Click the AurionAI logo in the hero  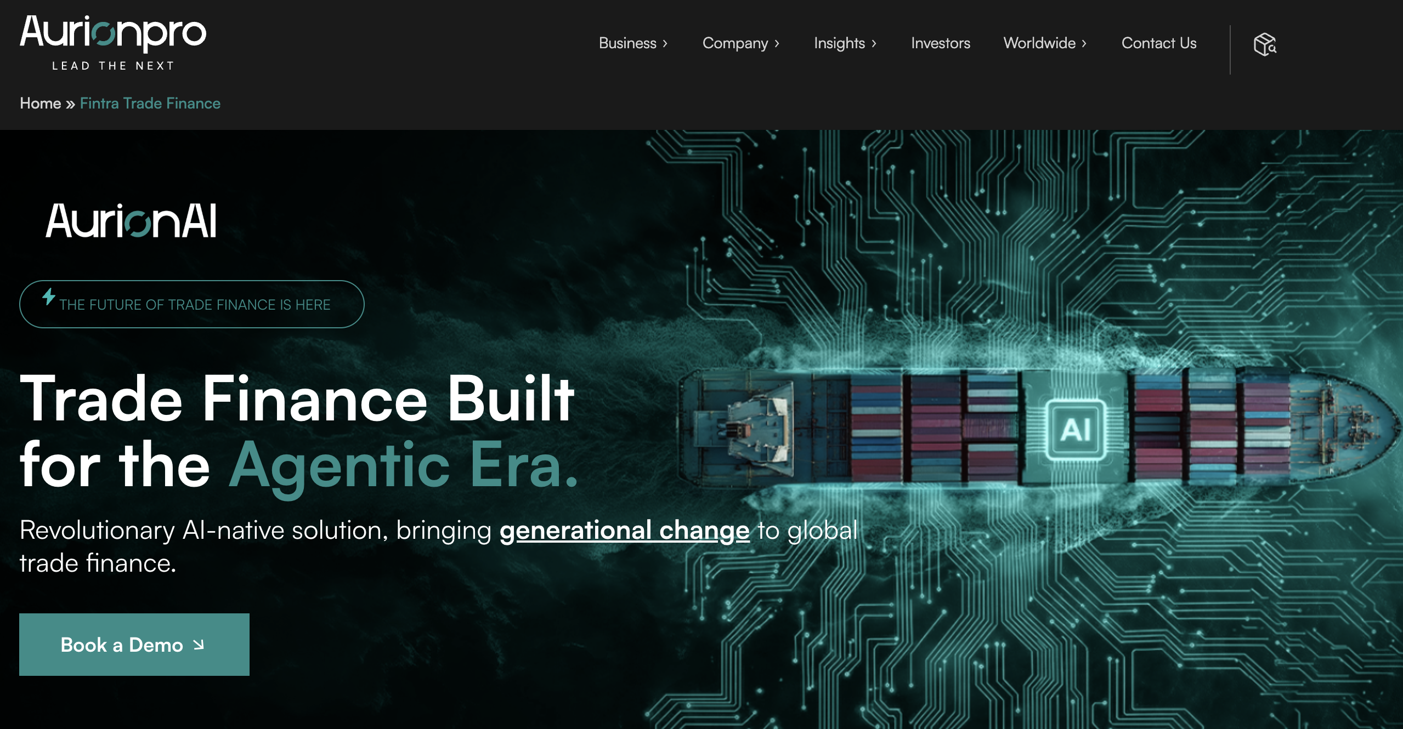tap(131, 221)
